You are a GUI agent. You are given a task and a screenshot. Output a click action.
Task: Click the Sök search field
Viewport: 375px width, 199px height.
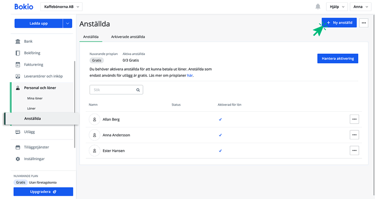point(116,90)
